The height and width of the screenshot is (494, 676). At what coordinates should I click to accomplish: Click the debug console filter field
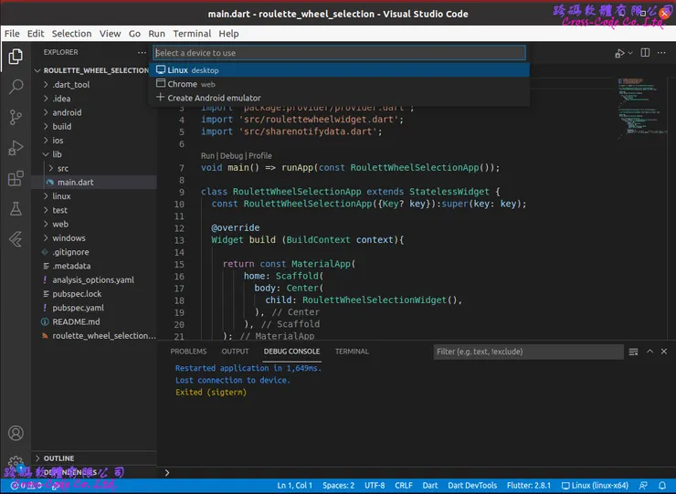(x=527, y=352)
